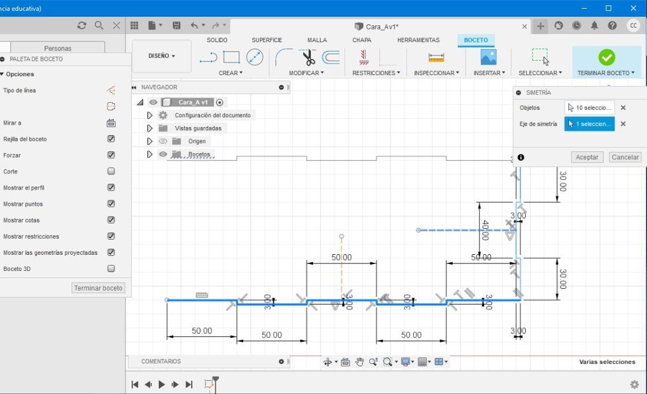Redo the last undone action

pos(215,25)
